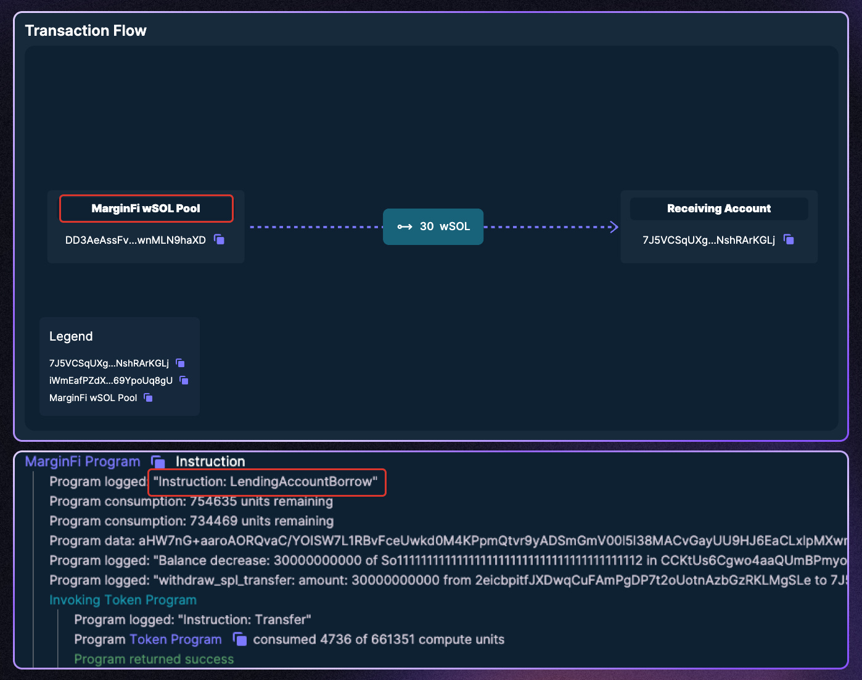The height and width of the screenshot is (680, 862).
Task: Copy the DD3AeAssFv...wnMLN9haXD pool address
Action: point(219,239)
